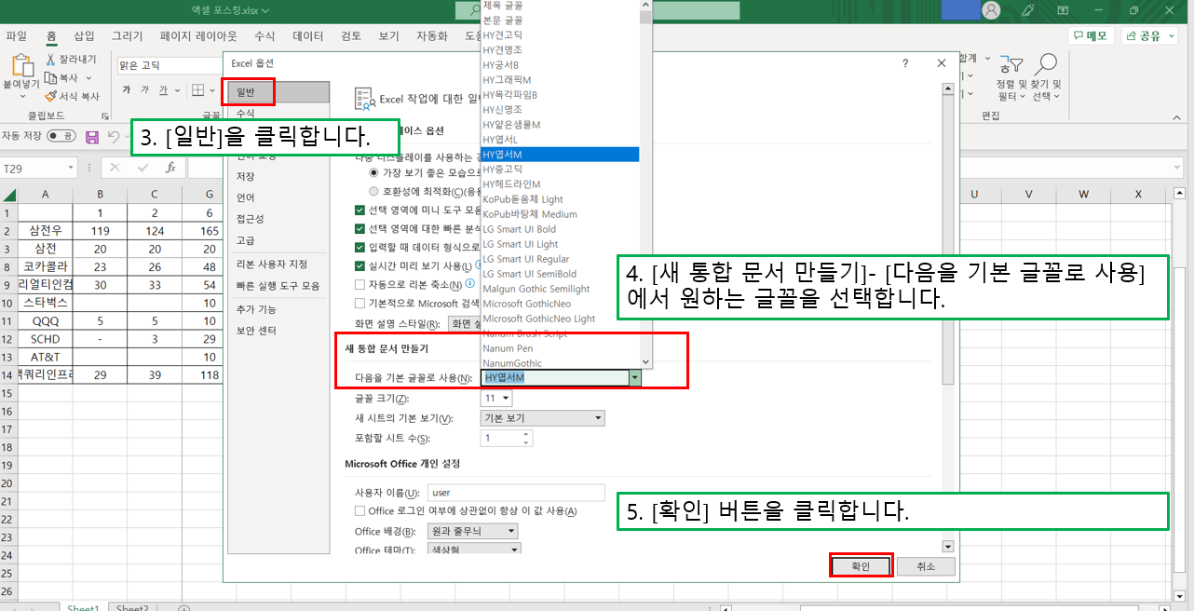Image resolution: width=1194 pixels, height=611 pixels.
Task: Open the 맑은 고딕 ribbon font box
Action: (x=170, y=65)
